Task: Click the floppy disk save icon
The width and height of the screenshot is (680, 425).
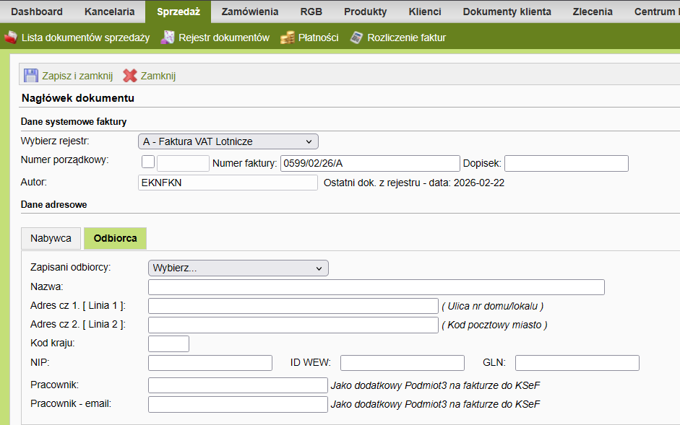Action: [x=30, y=76]
